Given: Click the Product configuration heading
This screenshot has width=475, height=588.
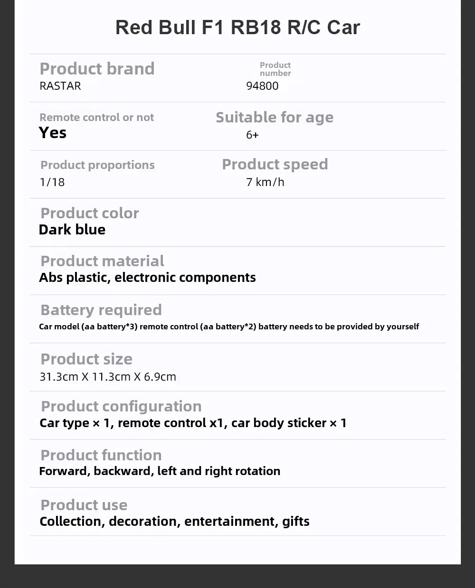Looking at the screenshot, I should click(x=121, y=407).
